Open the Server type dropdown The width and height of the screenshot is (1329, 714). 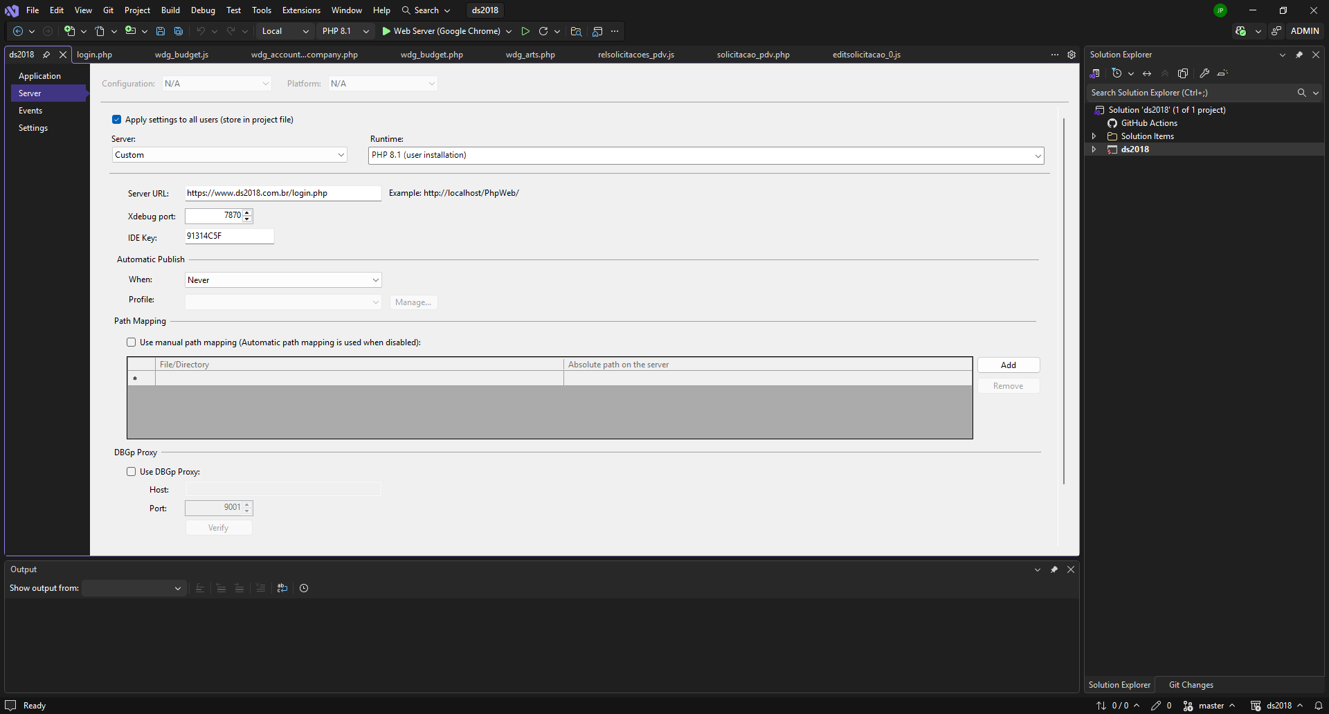229,155
